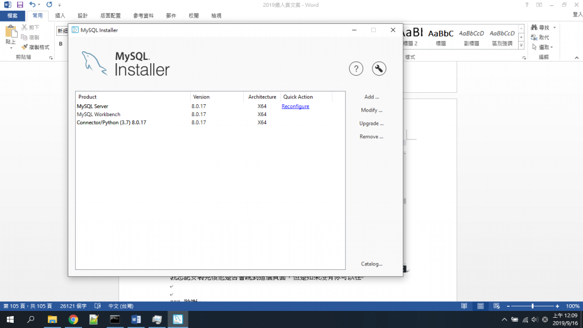583x328 pixels.
Task: Switch to Word 參考資料 tab
Action: click(x=143, y=15)
